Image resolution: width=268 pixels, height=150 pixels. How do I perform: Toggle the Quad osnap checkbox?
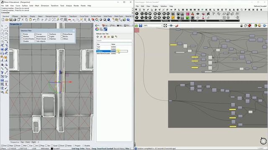tap(52, 146)
